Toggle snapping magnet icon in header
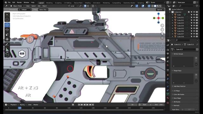 click(x=85, y=6)
